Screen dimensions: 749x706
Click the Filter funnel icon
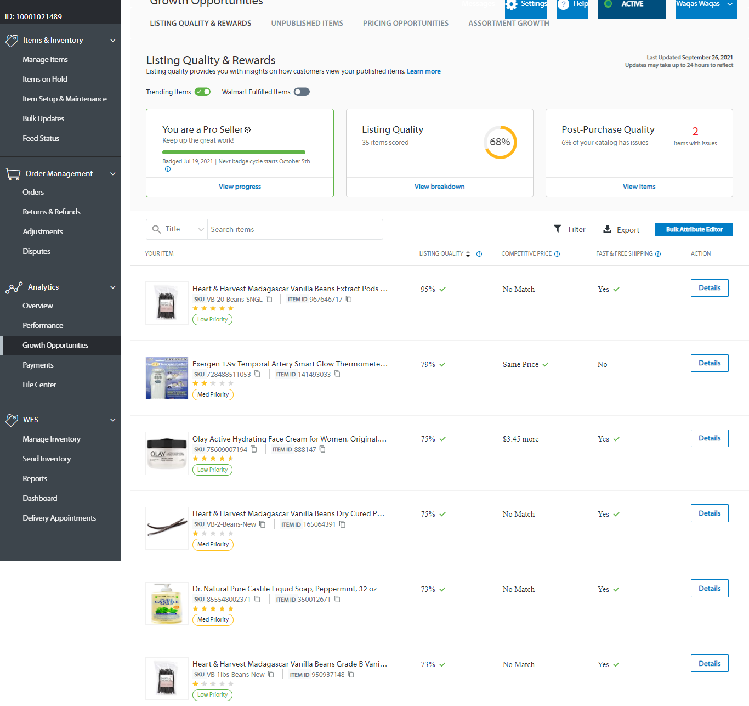click(558, 229)
